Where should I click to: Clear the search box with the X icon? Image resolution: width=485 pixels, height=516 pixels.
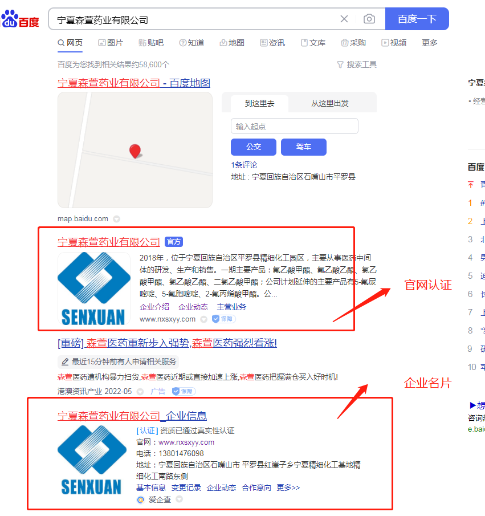(x=344, y=19)
